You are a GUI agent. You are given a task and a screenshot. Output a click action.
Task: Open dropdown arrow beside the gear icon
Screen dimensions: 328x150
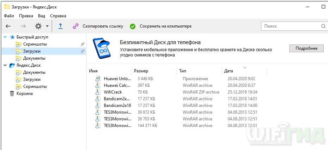coord(47,26)
